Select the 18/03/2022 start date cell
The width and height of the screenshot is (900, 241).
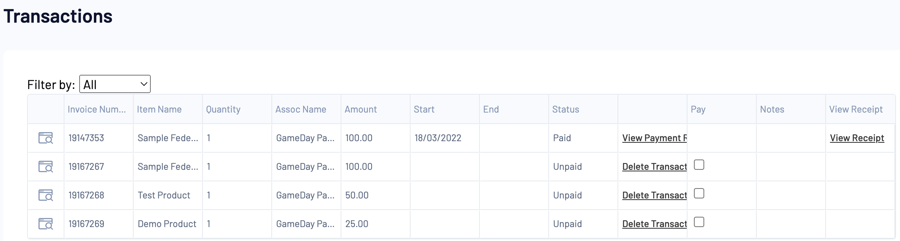tap(438, 138)
